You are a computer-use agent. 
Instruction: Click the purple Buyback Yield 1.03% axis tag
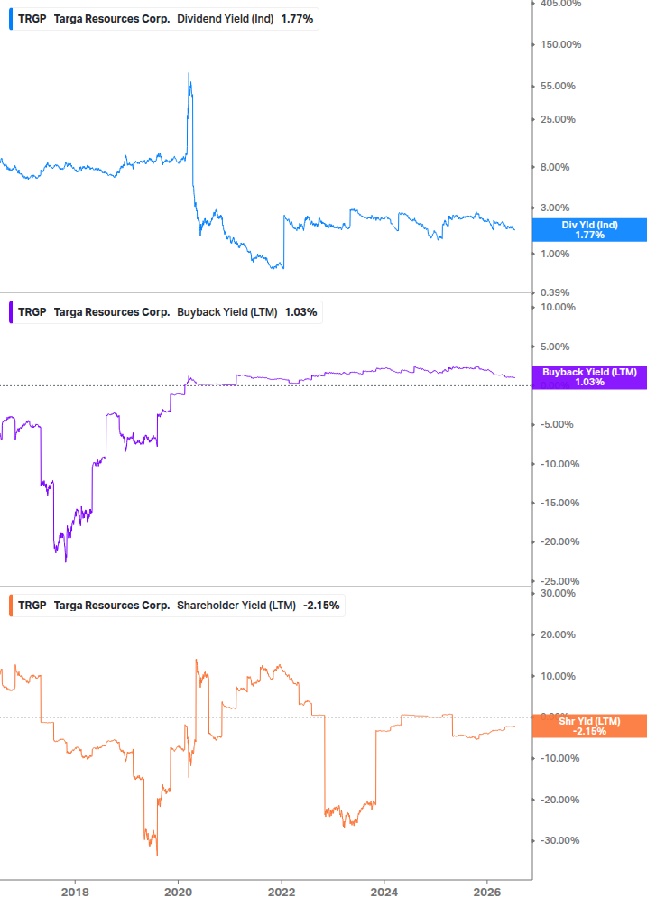point(589,377)
